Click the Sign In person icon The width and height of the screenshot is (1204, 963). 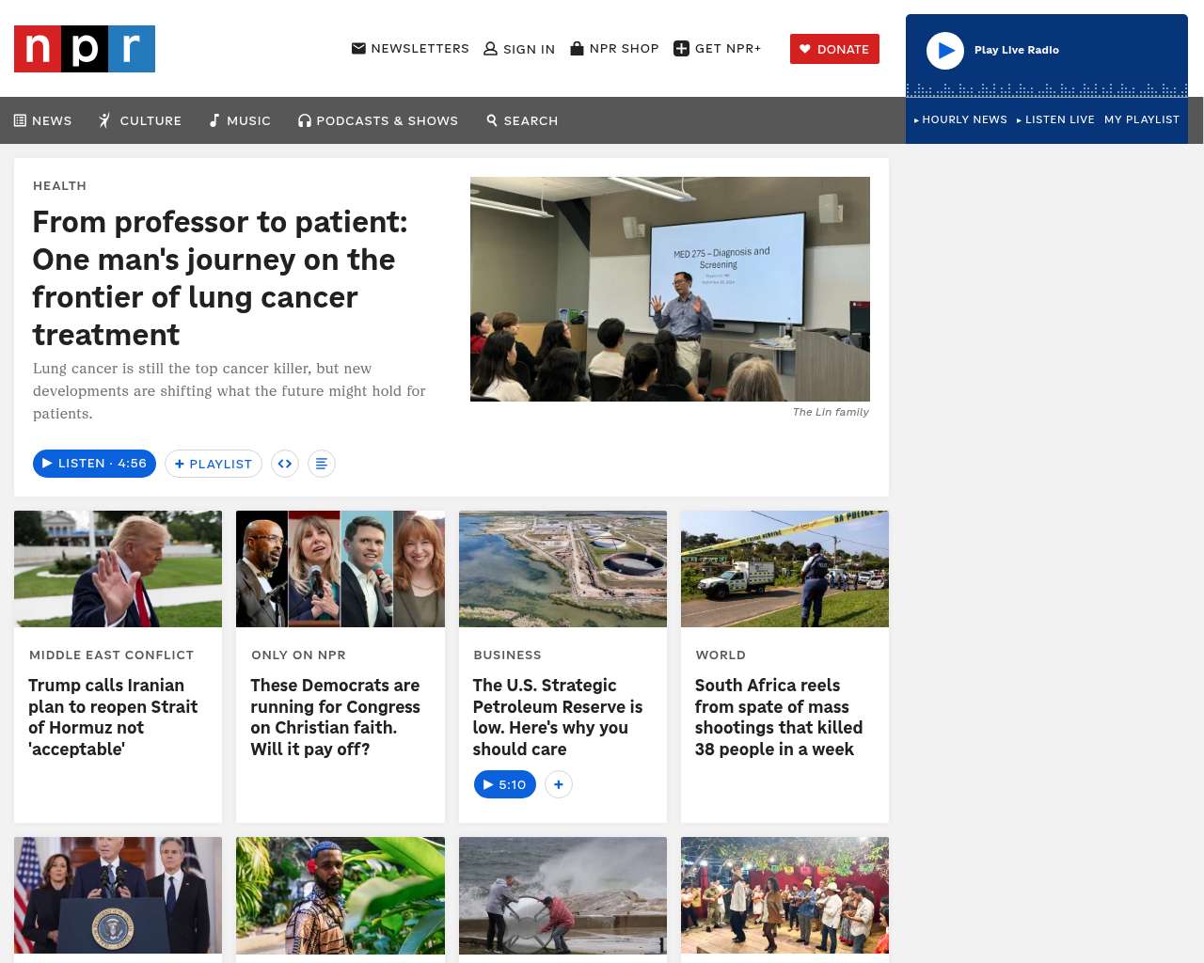pos(490,49)
